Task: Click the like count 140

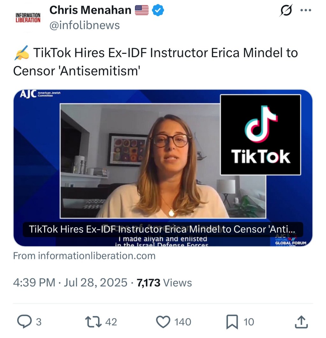Action: pos(182,322)
